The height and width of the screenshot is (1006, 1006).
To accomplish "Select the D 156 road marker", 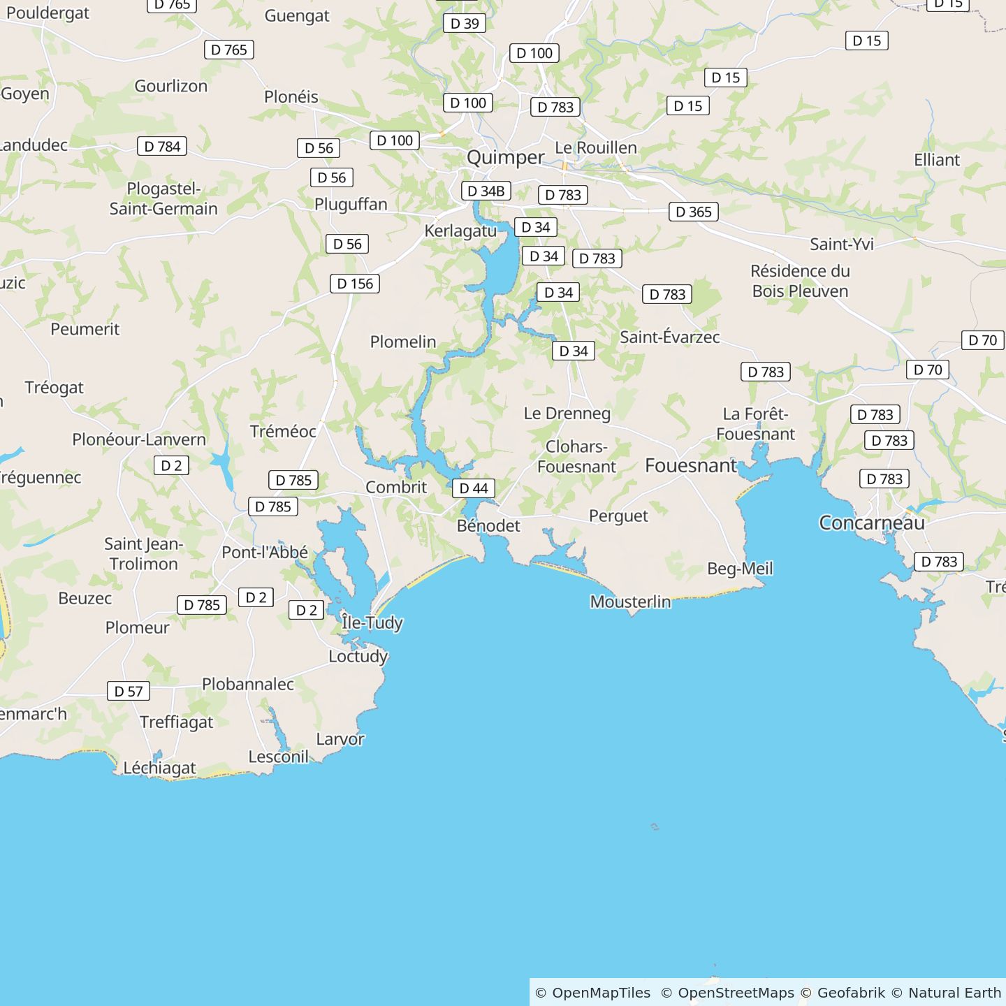I will click(x=355, y=284).
